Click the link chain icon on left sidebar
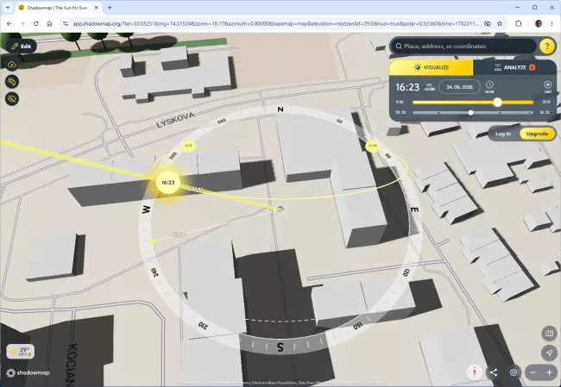Viewport: 561px width, 387px height. pos(12,82)
